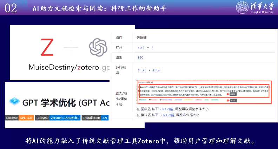This screenshot has height=149, width=278.
Task: Click the 指令区 command-box ctrl+滚轮 instruction line
Action: point(168,115)
